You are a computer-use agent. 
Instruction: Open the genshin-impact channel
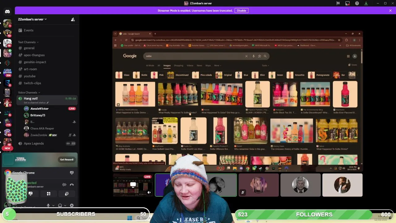pyautogui.click(x=47, y=62)
